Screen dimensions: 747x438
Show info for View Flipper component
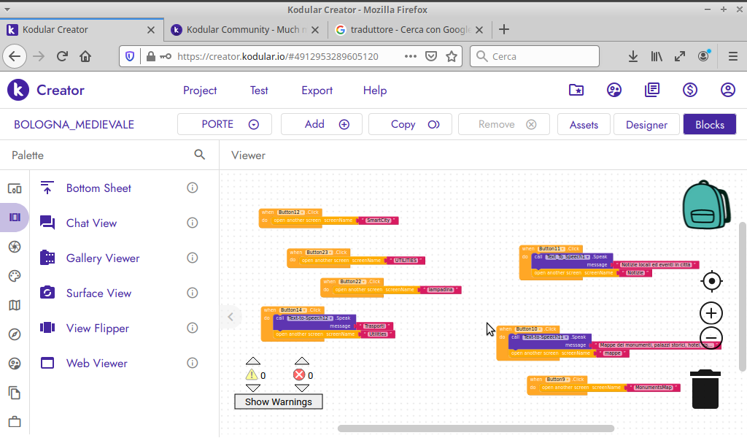pyautogui.click(x=193, y=328)
